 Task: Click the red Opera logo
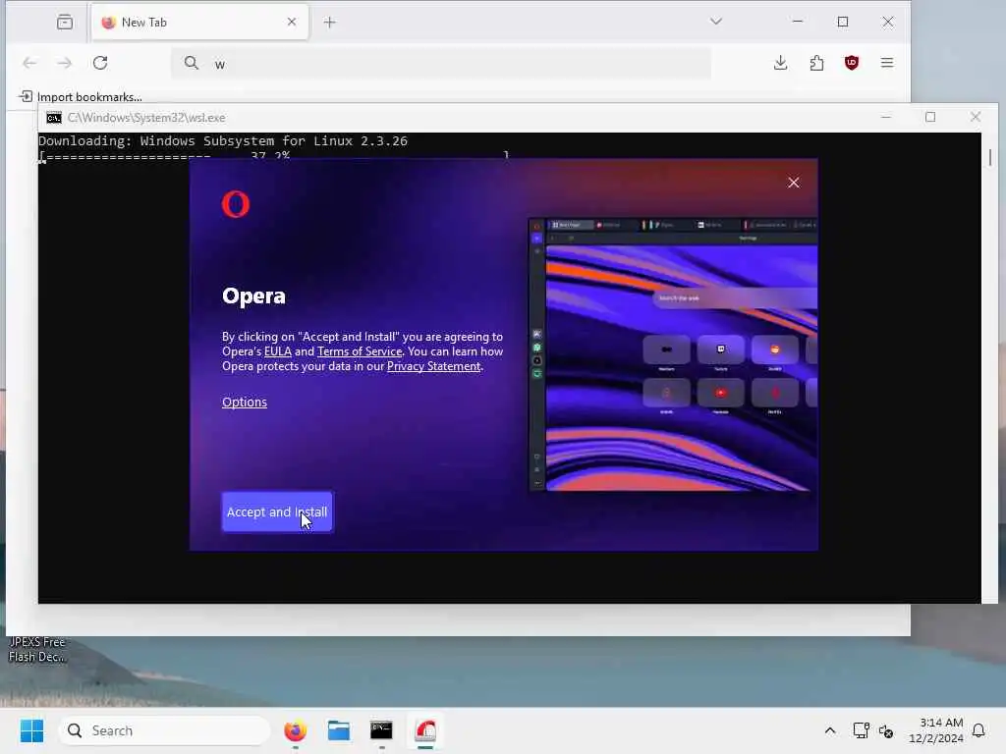pyautogui.click(x=236, y=204)
